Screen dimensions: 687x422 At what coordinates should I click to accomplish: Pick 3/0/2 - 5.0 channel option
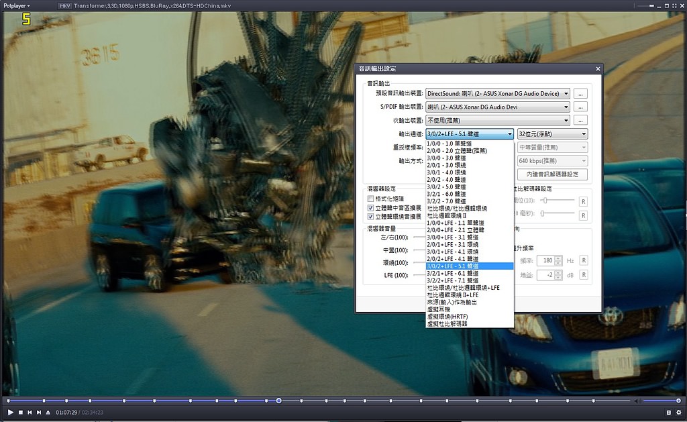(x=469, y=187)
